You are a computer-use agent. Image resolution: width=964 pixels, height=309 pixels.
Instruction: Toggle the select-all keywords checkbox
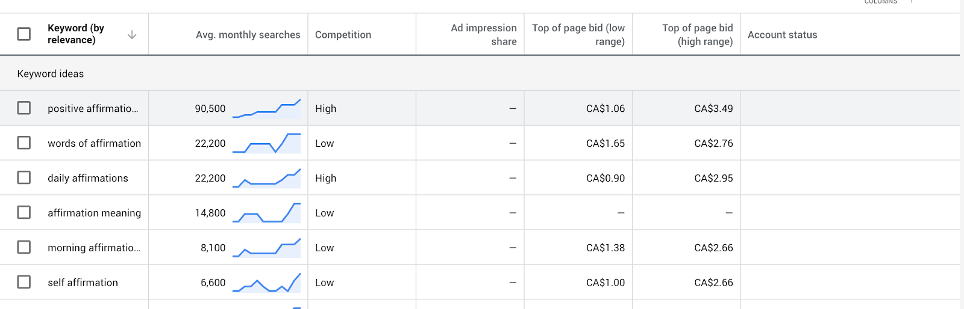(24, 34)
